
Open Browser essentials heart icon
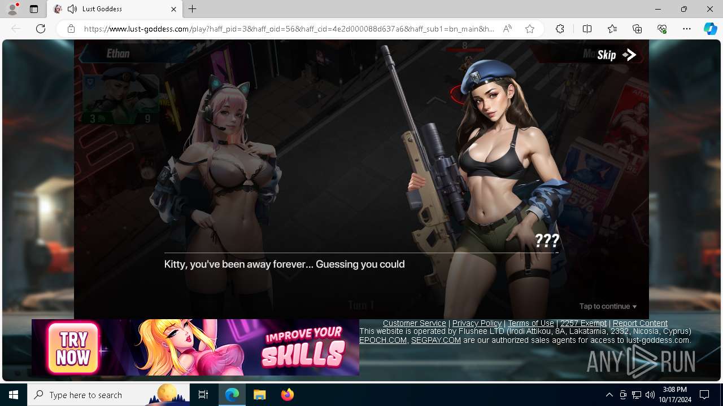coord(662,29)
